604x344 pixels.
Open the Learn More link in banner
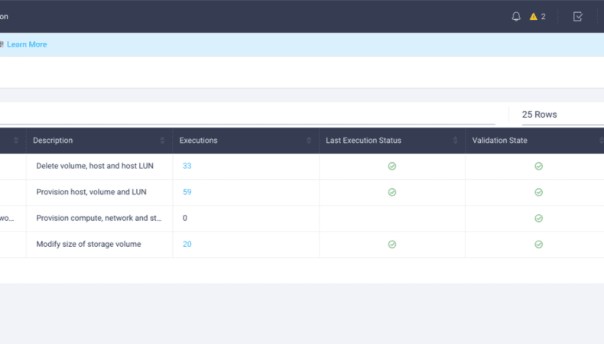[27, 44]
